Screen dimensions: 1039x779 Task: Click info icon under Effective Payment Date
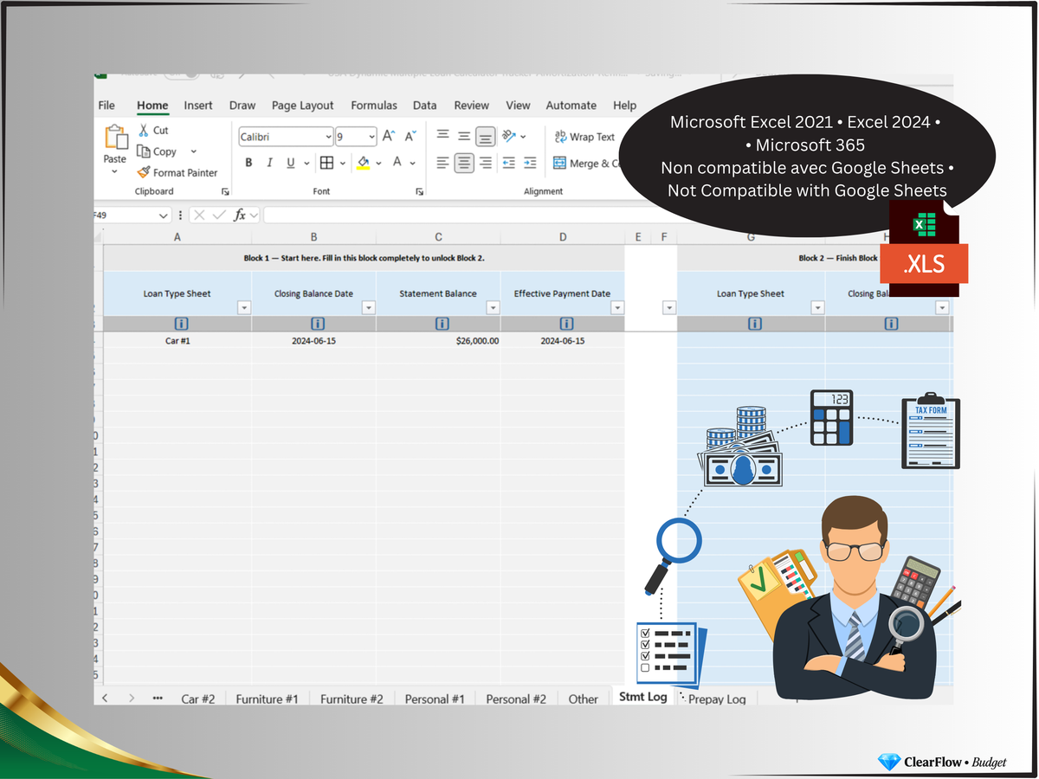tap(566, 324)
